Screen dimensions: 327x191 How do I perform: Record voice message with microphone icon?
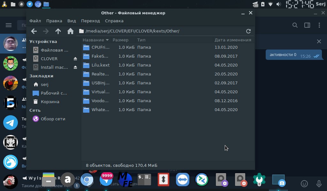pyautogui.click(x=319, y=184)
